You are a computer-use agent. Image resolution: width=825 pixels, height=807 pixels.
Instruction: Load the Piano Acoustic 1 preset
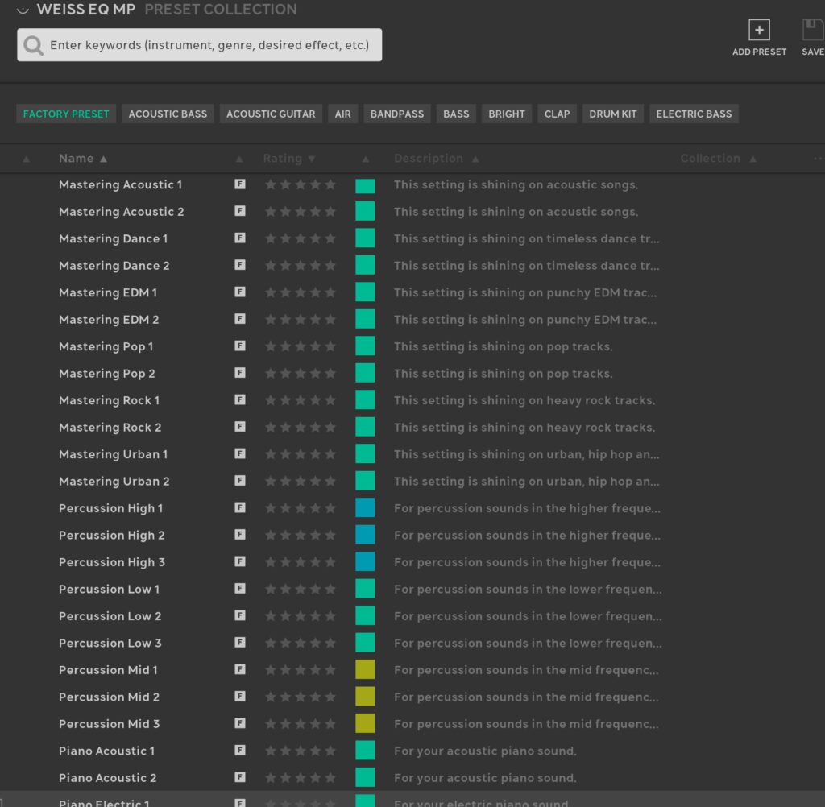[106, 751]
